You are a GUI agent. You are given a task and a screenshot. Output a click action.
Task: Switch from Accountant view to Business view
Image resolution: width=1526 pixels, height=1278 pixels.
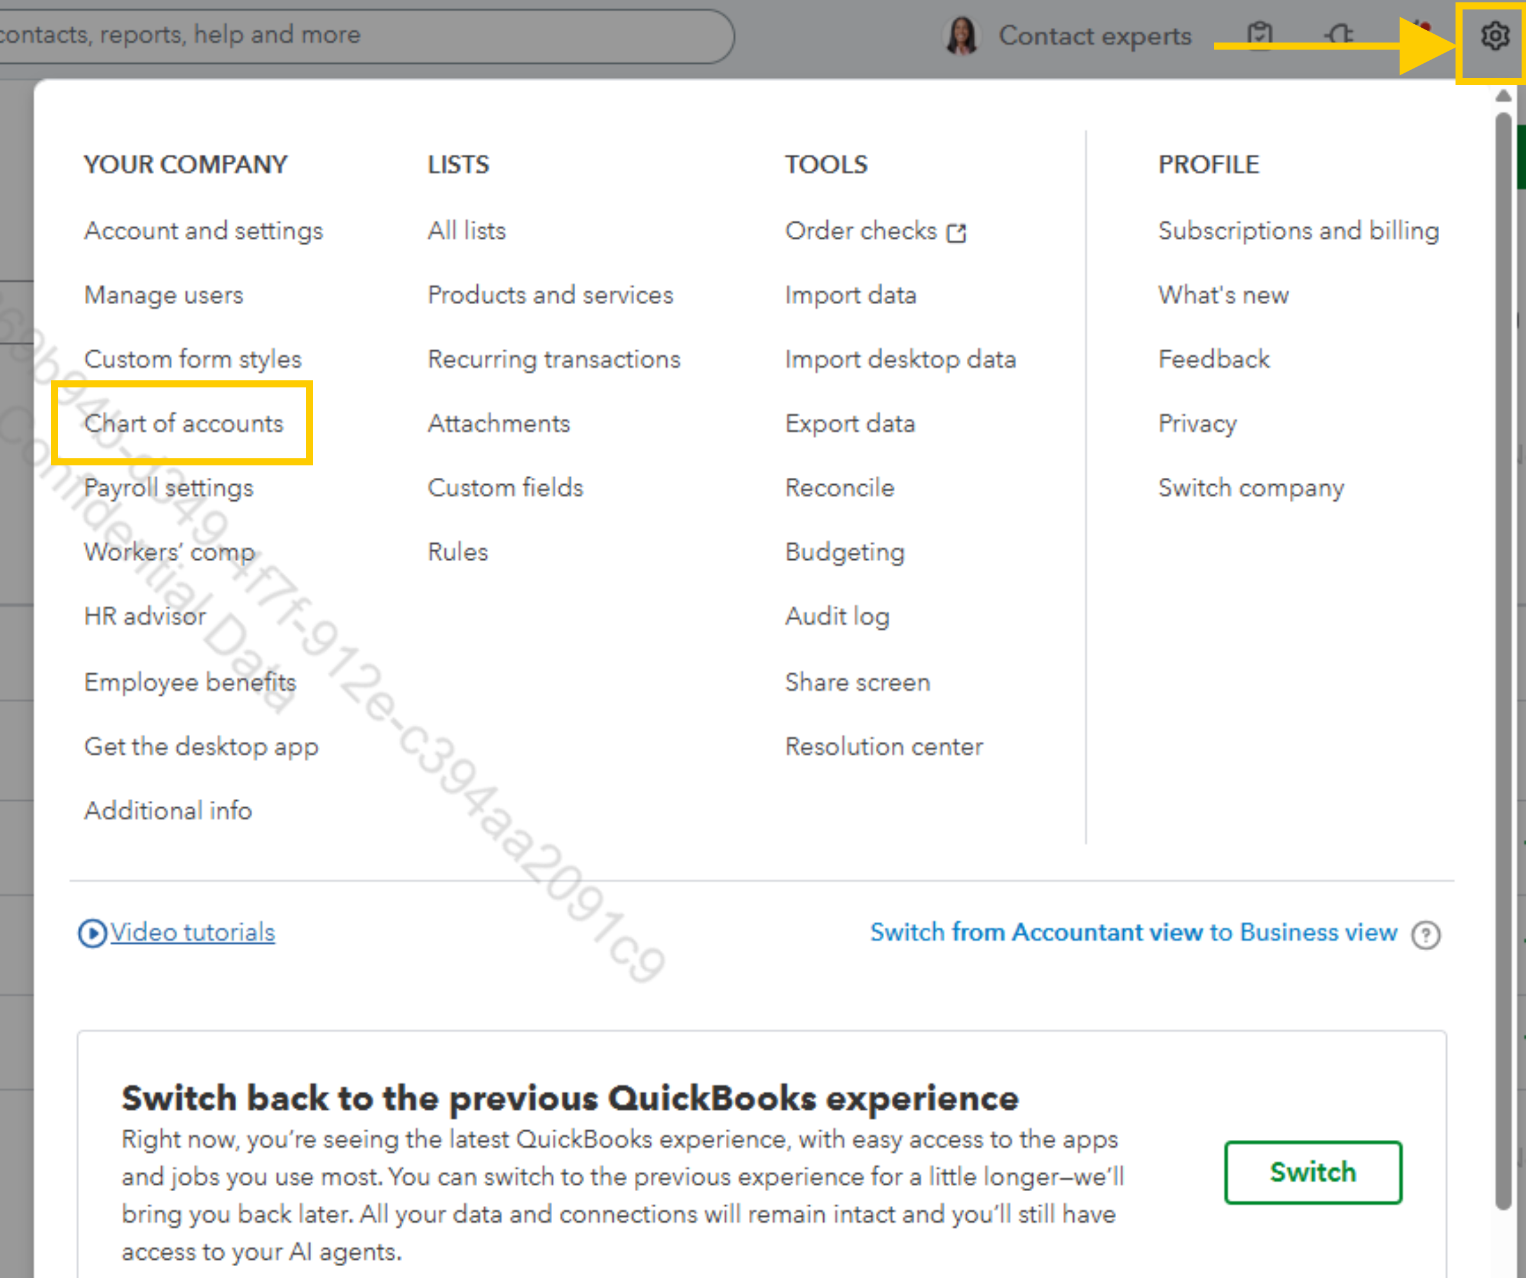(x=1134, y=933)
